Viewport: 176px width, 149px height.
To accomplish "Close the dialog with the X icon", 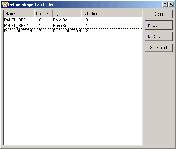I will 171,4.
